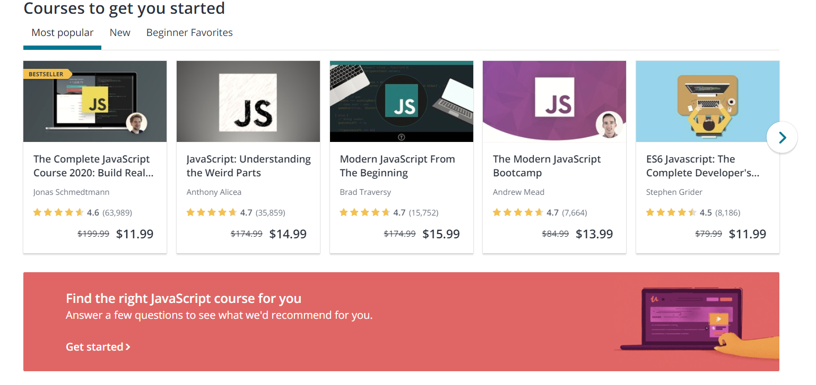Click the next carousel arrow button

click(782, 138)
